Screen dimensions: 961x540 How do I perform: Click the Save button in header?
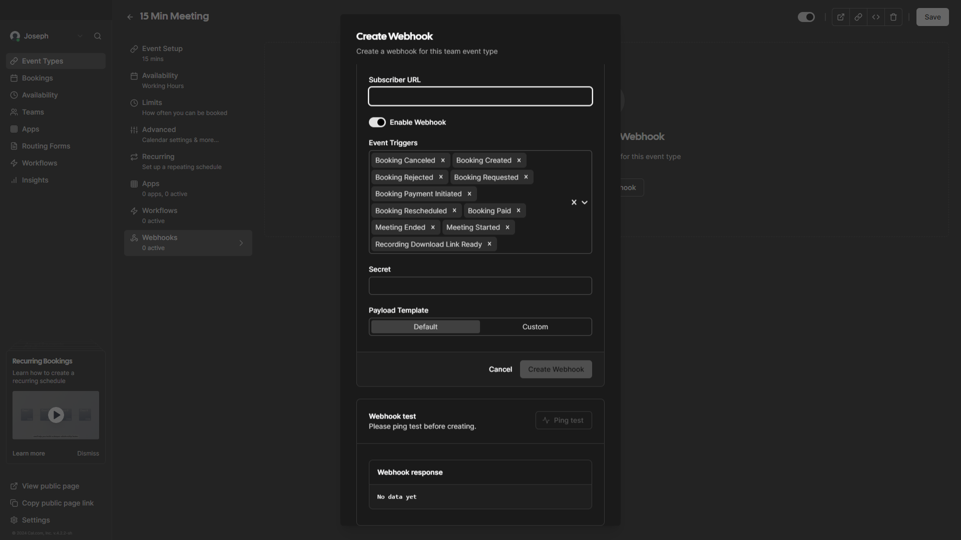(x=932, y=17)
